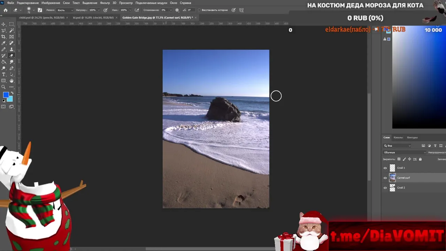Toggle pressure for size in options bar

(233, 10)
